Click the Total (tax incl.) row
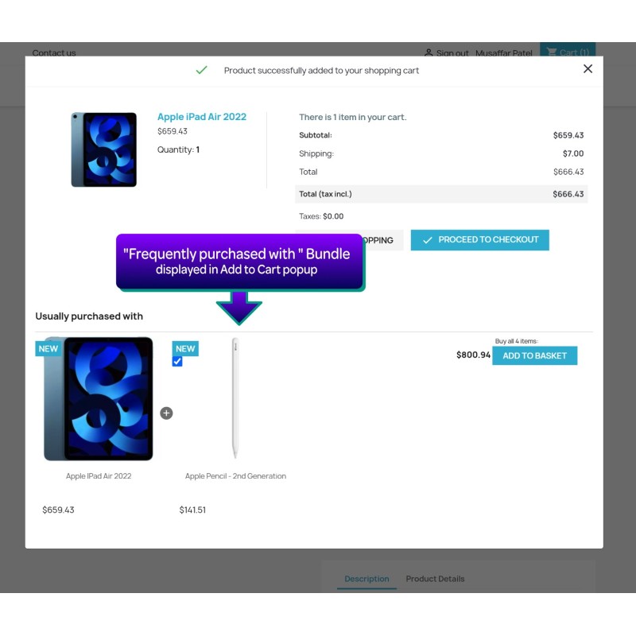Screen dimensions: 636x636 click(x=441, y=194)
